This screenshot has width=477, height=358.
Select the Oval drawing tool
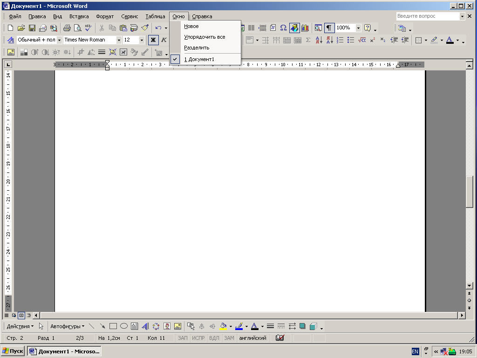124,326
